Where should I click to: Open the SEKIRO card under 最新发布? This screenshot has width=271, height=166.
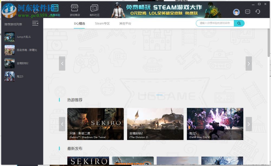(88, 161)
